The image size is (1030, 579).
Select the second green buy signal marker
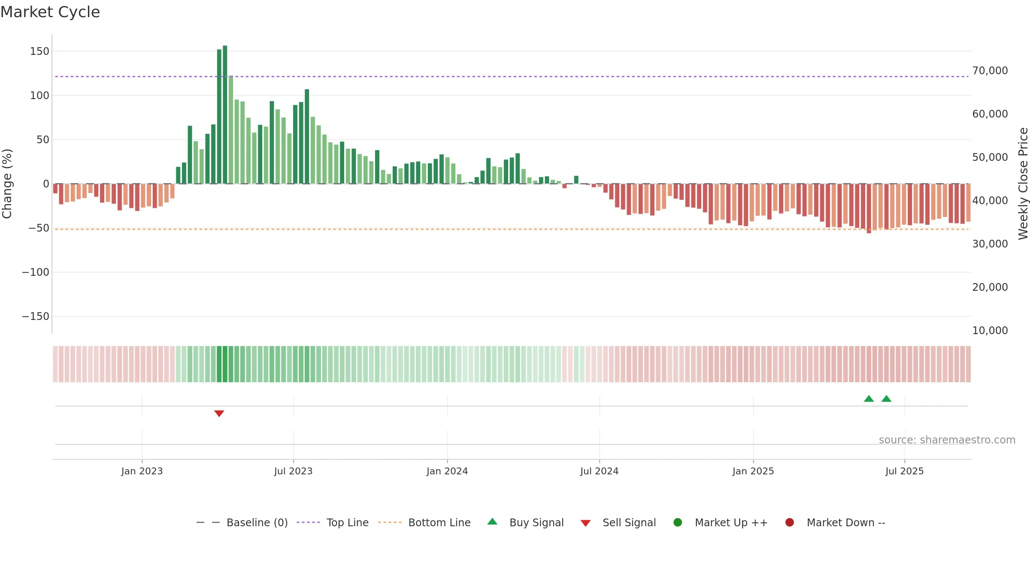pyautogui.click(x=886, y=398)
